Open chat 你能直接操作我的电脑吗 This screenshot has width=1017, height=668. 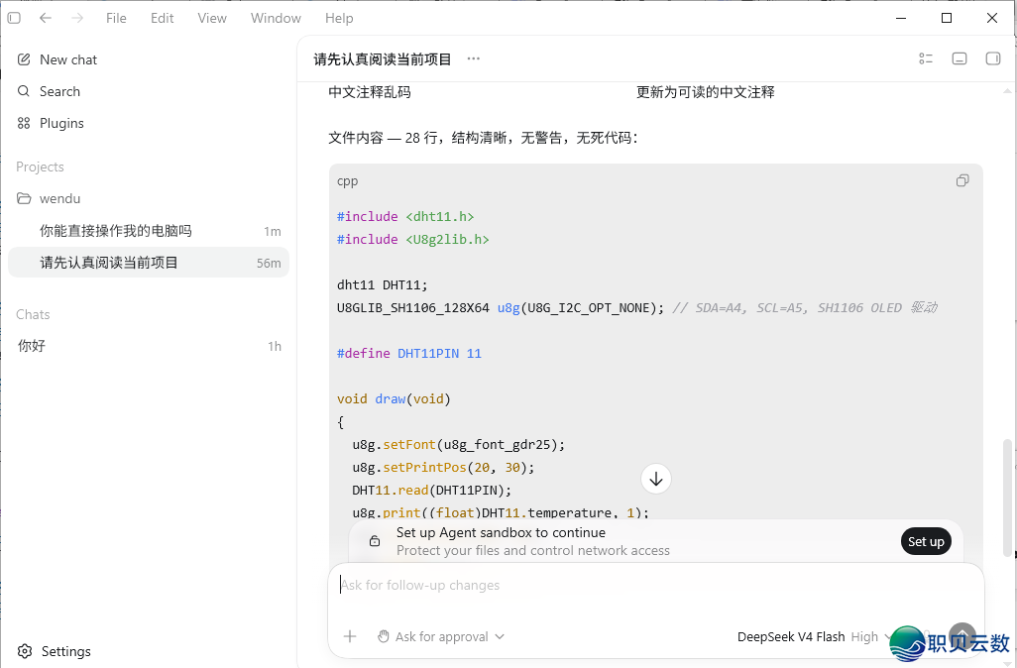[x=149, y=231]
